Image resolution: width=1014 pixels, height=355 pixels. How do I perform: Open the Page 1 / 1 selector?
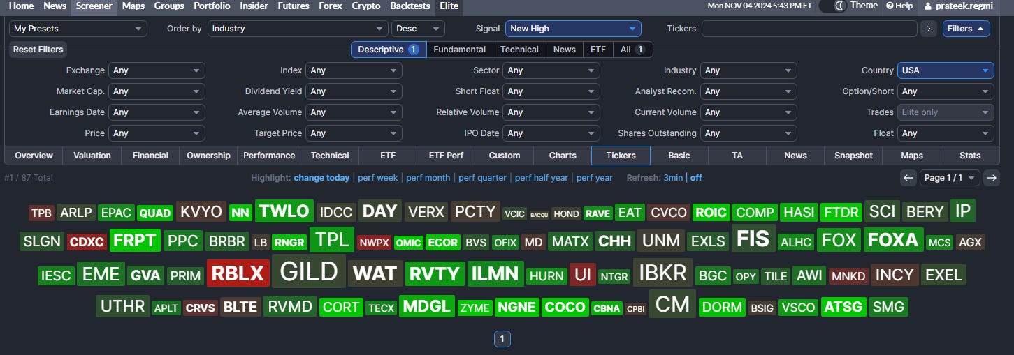(950, 178)
